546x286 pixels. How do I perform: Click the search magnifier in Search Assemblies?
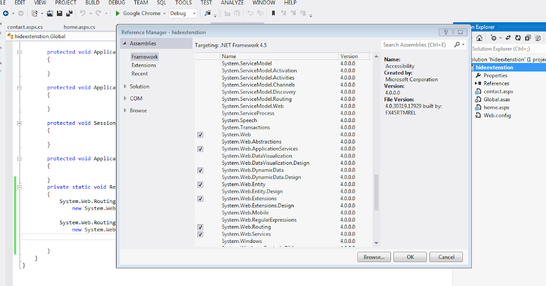[457, 44]
